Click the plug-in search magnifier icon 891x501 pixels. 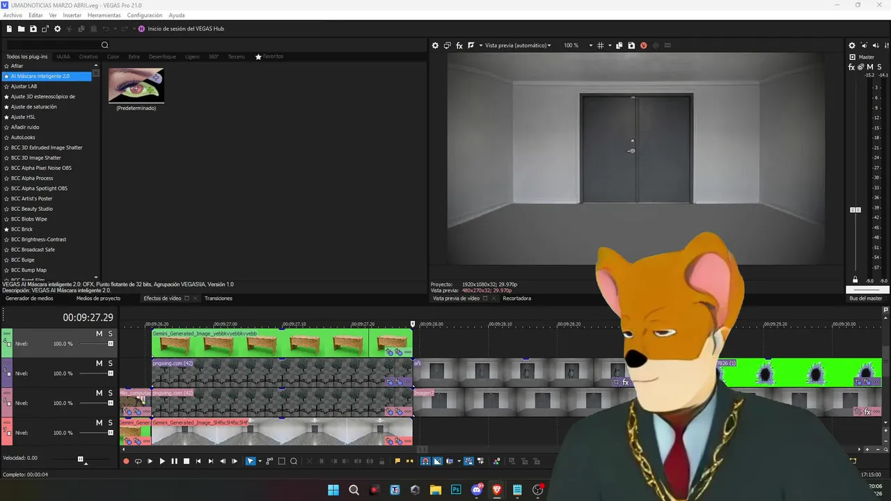click(105, 45)
